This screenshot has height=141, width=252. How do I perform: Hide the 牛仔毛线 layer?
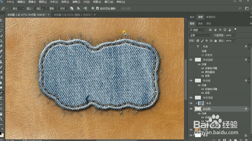tap(191, 97)
